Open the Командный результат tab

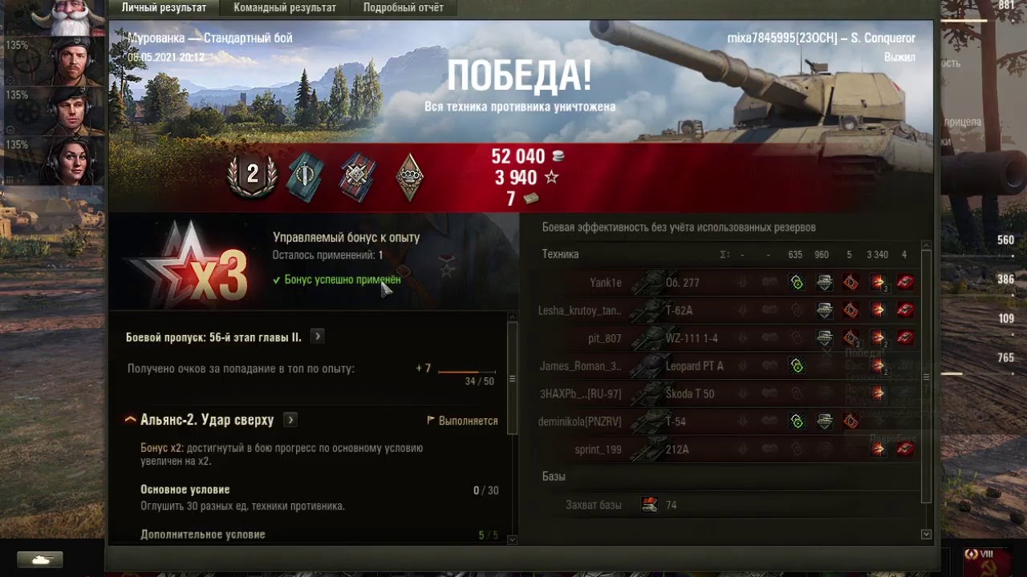285,8
